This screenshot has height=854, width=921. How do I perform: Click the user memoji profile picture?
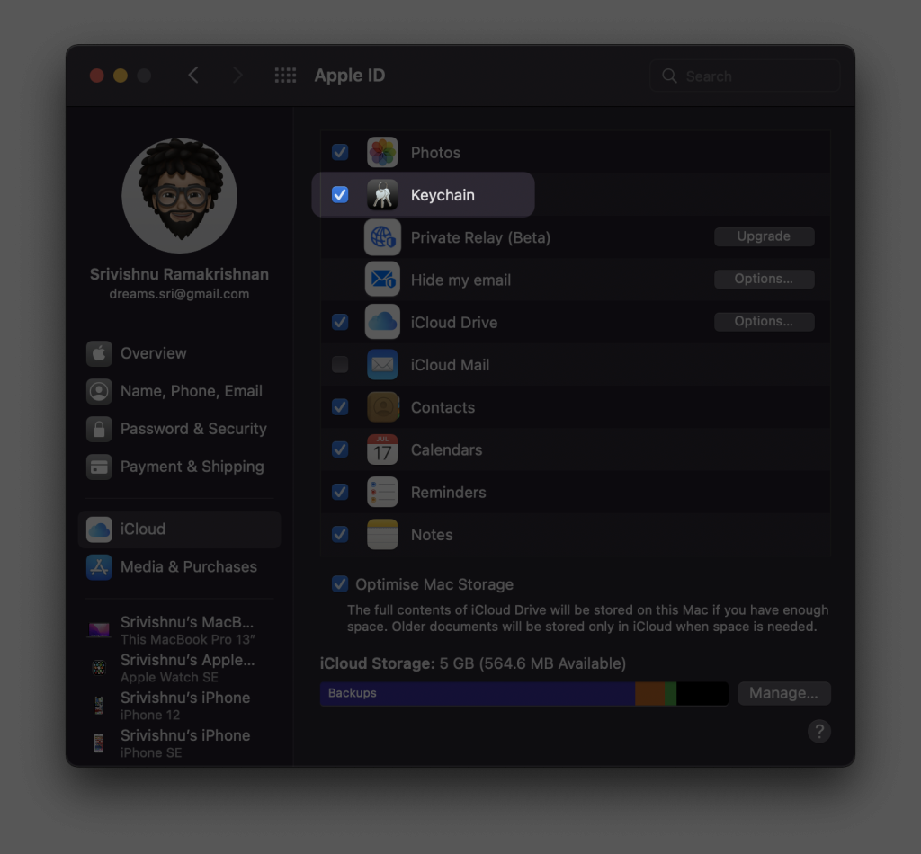click(x=179, y=195)
